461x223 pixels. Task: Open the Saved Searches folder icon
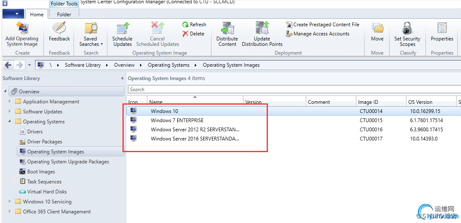coord(91,28)
